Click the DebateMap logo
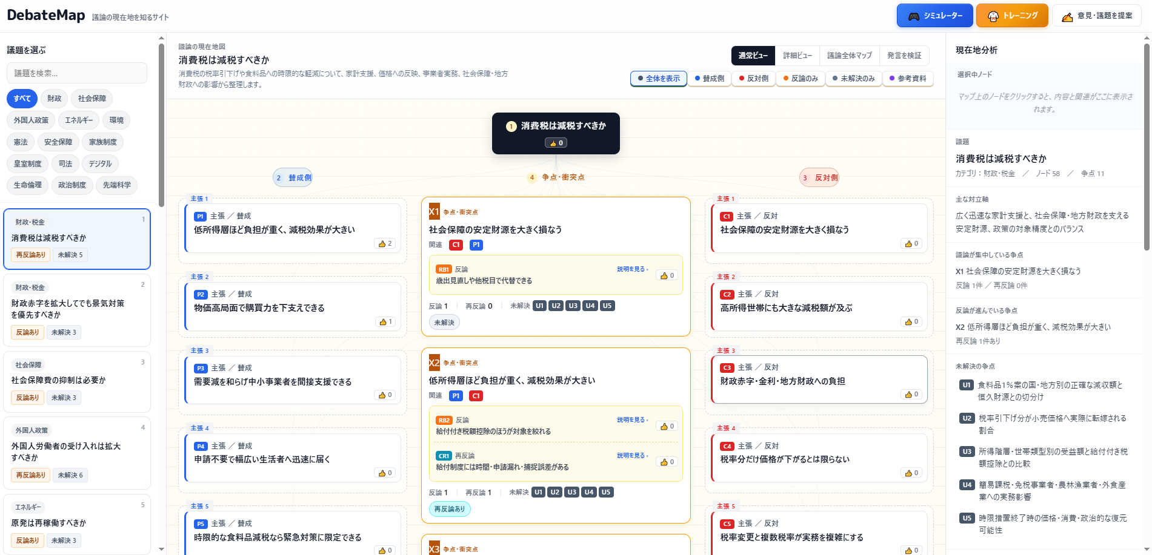Screen dimensions: 1152x555 (x=46, y=15)
